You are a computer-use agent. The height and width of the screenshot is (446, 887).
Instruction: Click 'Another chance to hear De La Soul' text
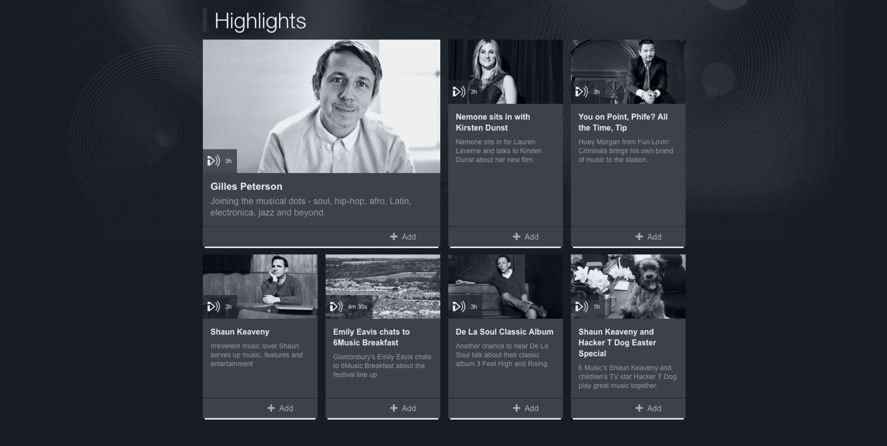pyautogui.click(x=502, y=355)
